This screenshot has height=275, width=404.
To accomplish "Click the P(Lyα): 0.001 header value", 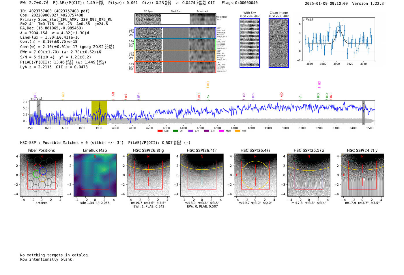I will point(123,3).
